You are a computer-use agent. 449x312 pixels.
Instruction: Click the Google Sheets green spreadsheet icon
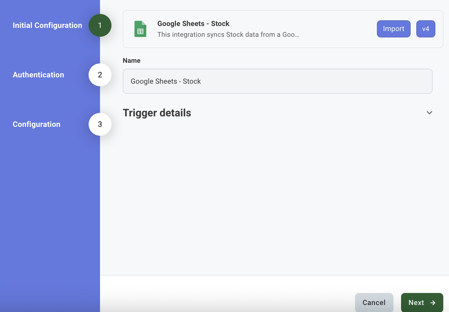point(140,29)
